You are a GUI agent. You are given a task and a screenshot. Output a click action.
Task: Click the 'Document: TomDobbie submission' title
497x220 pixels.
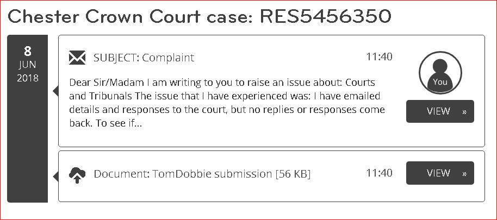coord(183,174)
